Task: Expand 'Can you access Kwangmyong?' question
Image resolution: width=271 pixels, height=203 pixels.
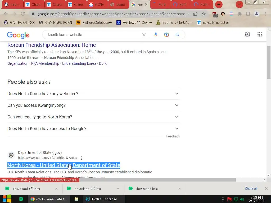Action: [x=94, y=105]
